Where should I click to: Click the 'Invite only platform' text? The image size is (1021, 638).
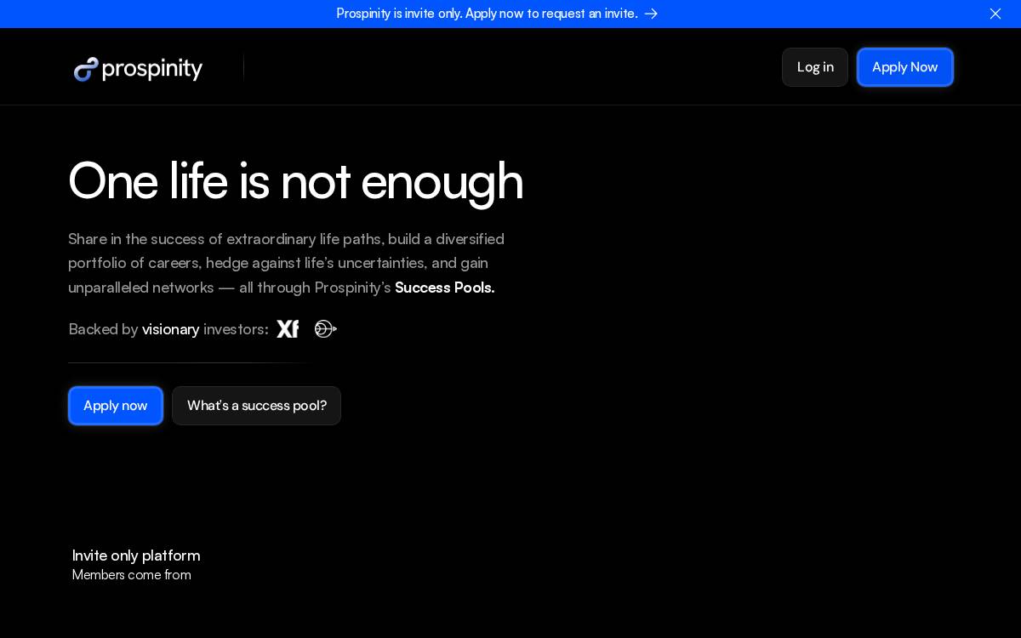pos(136,555)
